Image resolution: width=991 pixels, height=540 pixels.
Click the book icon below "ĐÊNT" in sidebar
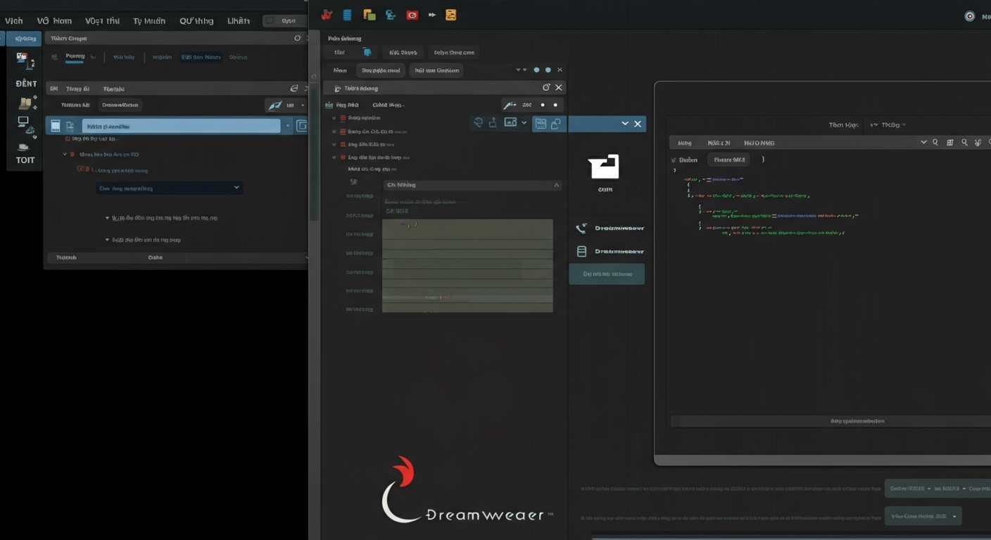[x=26, y=103]
